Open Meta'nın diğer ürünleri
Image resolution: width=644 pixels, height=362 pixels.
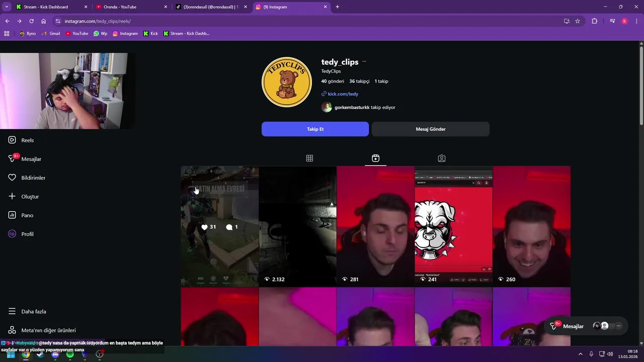click(42, 330)
